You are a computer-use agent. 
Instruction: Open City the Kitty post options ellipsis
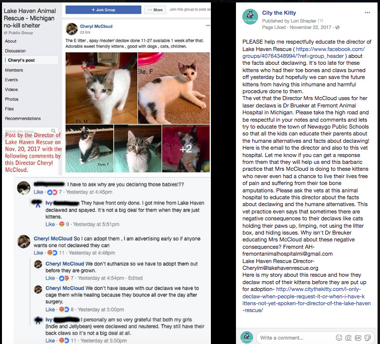(367, 13)
